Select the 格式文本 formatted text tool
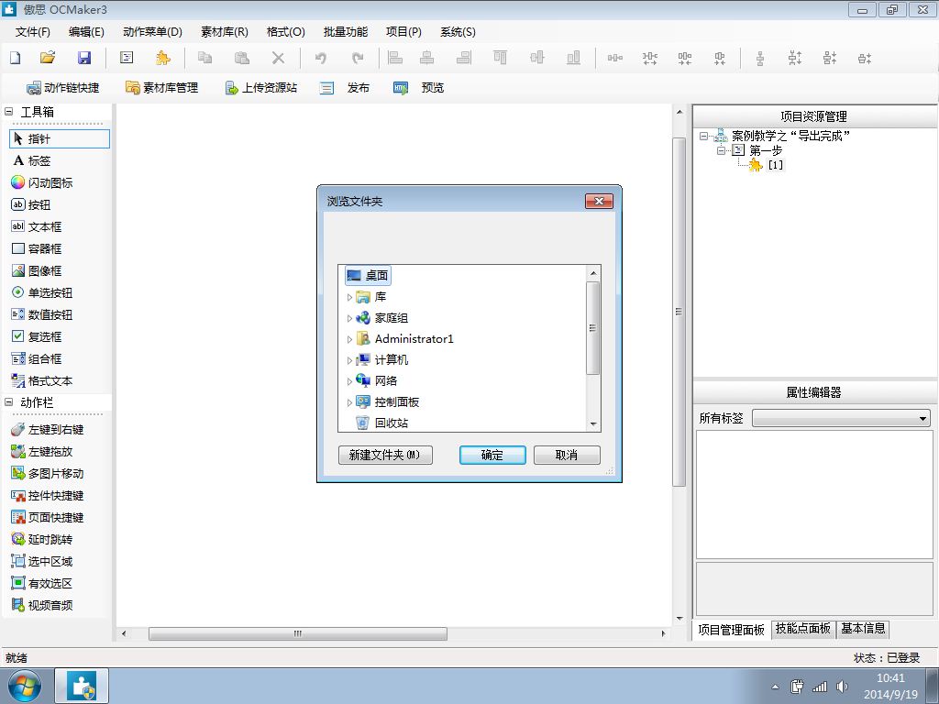939x704 pixels. [x=42, y=380]
